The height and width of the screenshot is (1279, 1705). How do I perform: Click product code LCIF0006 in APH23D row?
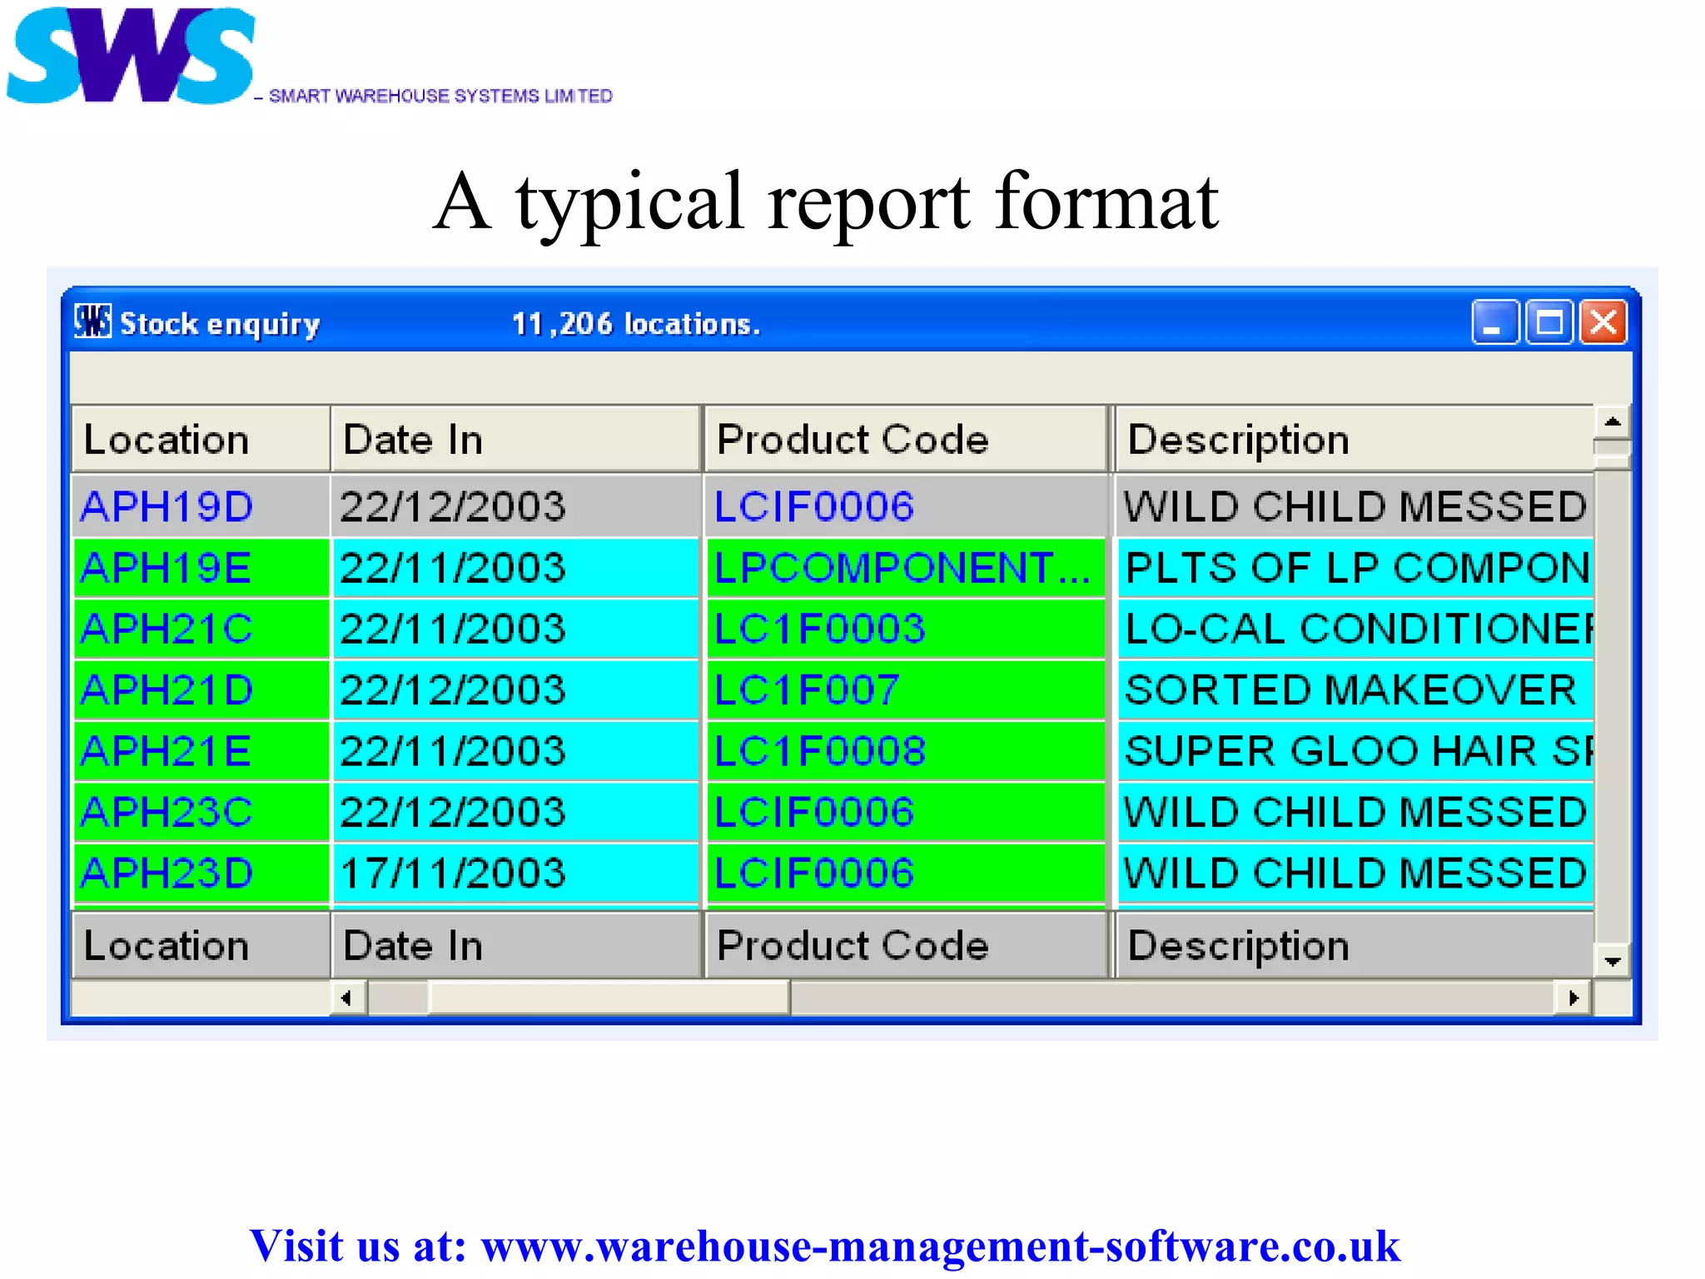905,873
